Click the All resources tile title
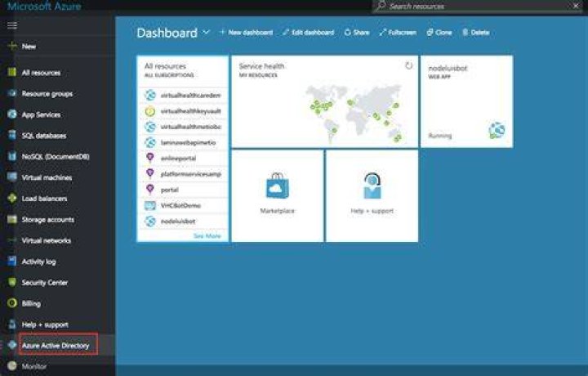588x376 pixels. tap(165, 66)
